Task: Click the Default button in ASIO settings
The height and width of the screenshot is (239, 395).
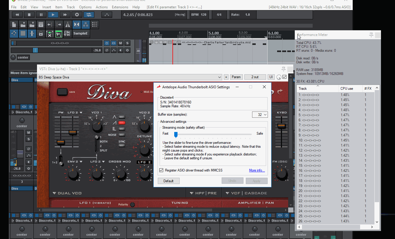Action: (169, 181)
